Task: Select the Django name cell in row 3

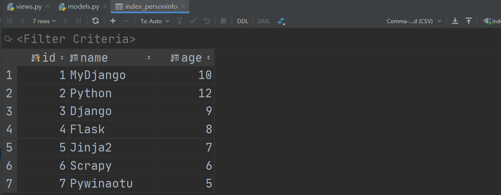Action: pos(111,111)
